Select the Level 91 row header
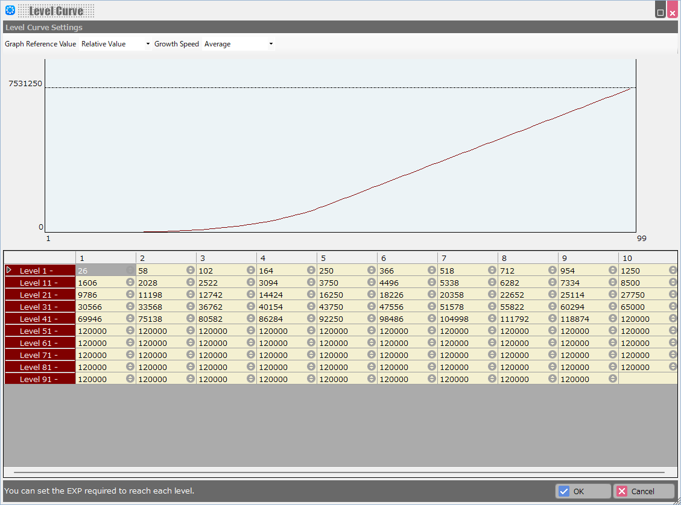 click(40, 379)
